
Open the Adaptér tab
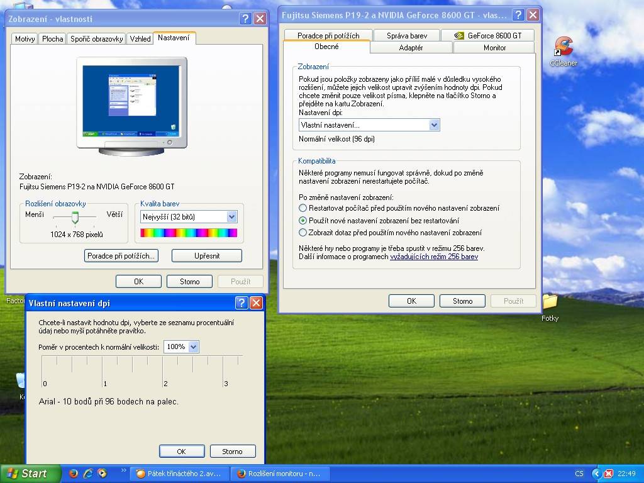411,48
